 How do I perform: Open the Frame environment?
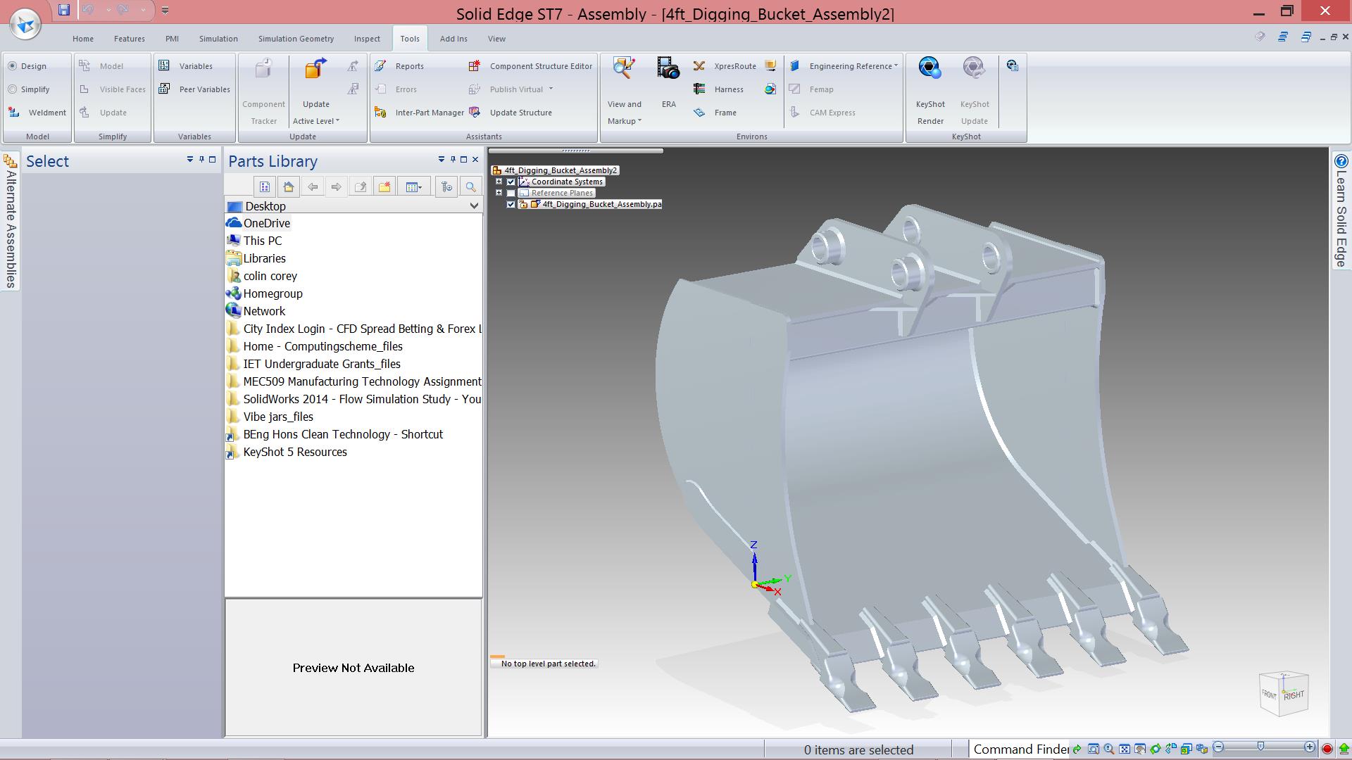(715, 113)
